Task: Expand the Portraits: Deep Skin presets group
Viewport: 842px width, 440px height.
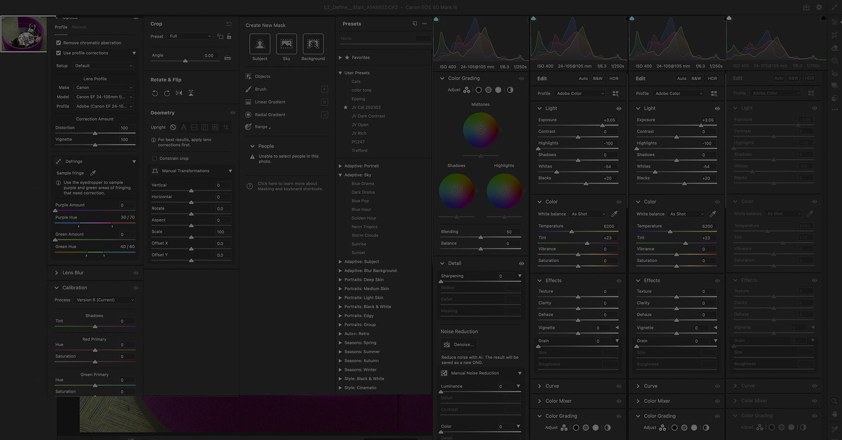Action: point(339,279)
